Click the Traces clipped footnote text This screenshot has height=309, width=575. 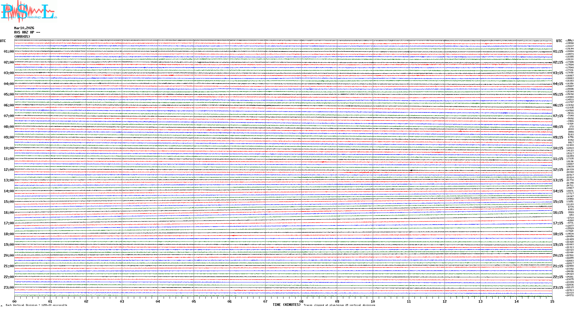339,305
